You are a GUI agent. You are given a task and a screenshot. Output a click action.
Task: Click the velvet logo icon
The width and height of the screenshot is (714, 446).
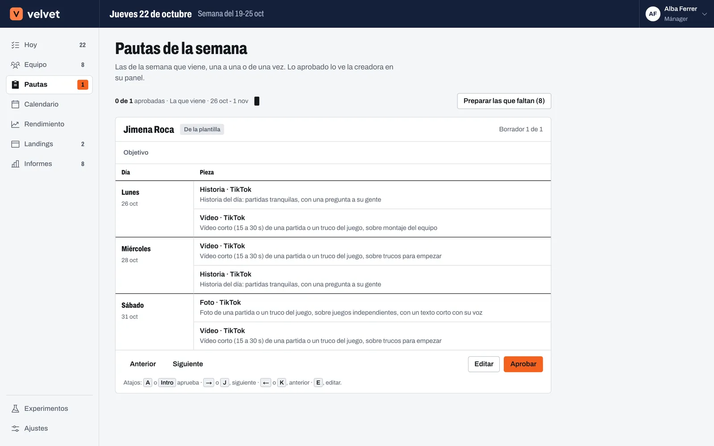[x=16, y=14]
